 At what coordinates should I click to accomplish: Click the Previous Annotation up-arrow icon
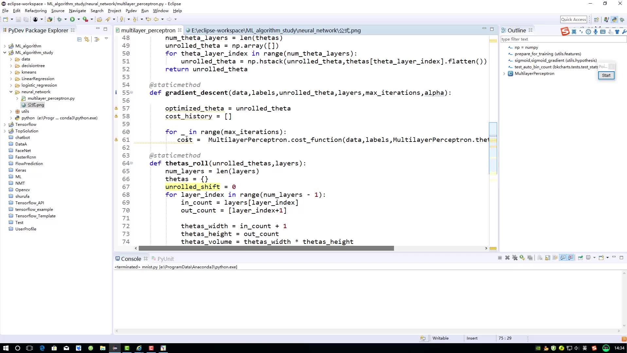click(135, 19)
